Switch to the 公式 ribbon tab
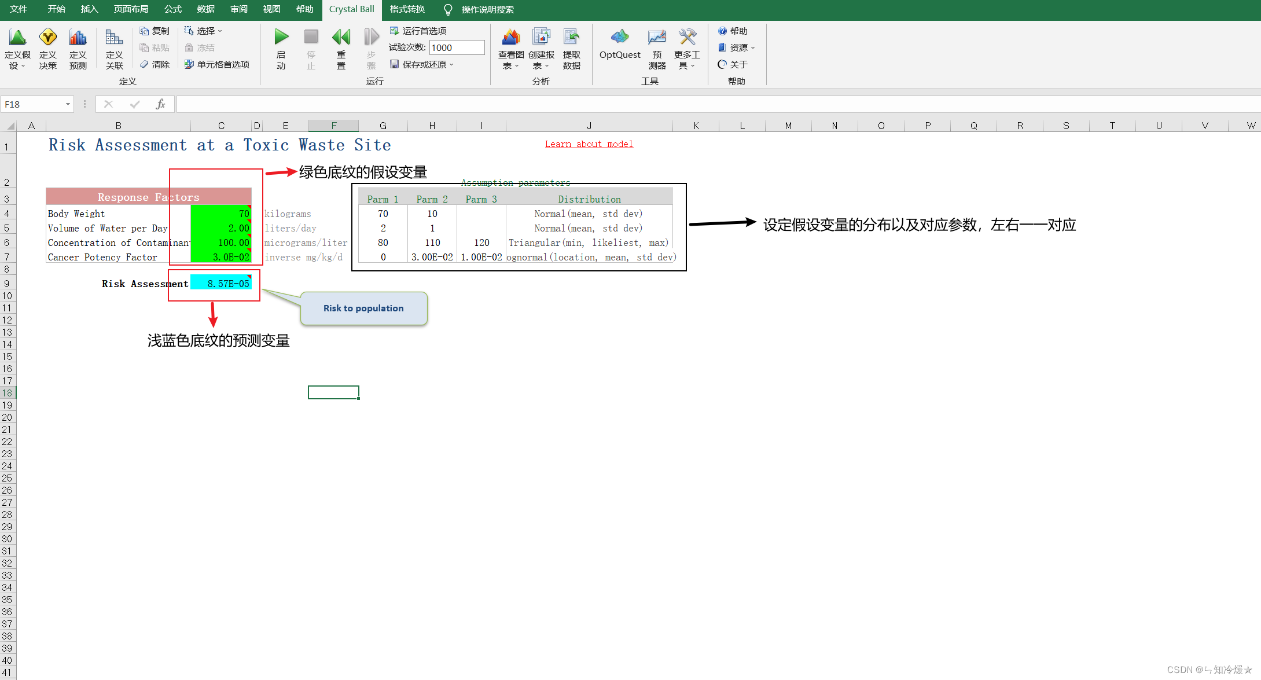Image resolution: width=1261 pixels, height=680 pixels. tap(172, 9)
